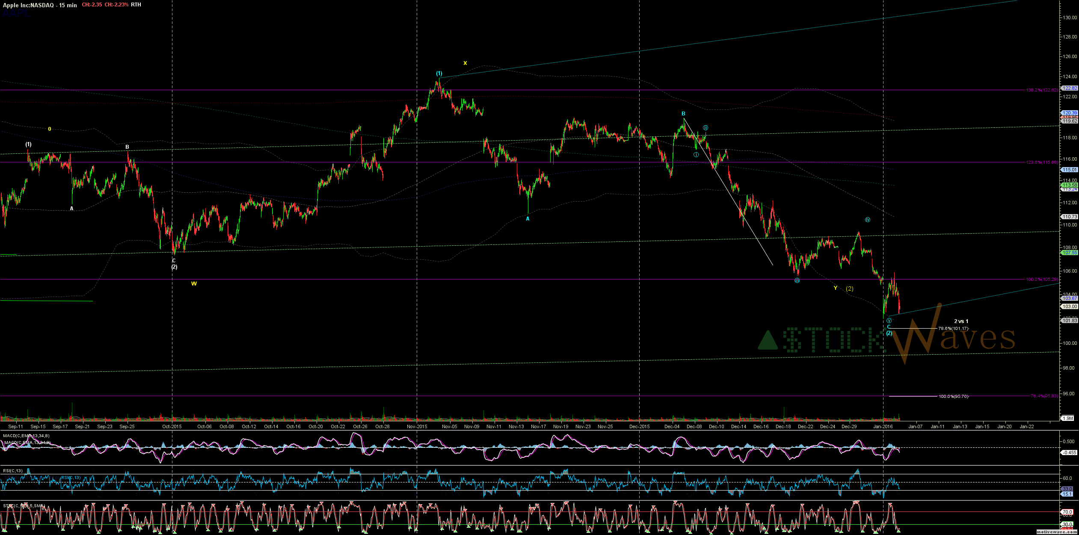Click the 'Sep-11' date on the time axis

coord(15,426)
